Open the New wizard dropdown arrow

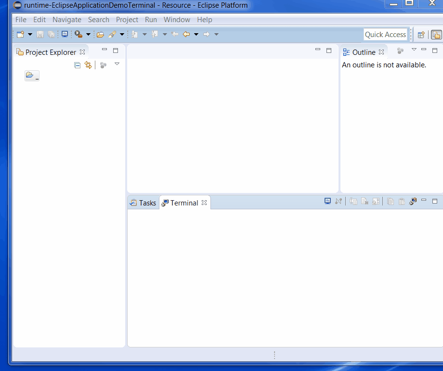30,34
